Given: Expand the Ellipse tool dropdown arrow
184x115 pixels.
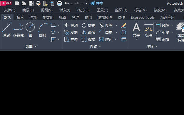Looking at the screenshot, I should coord(58,32).
